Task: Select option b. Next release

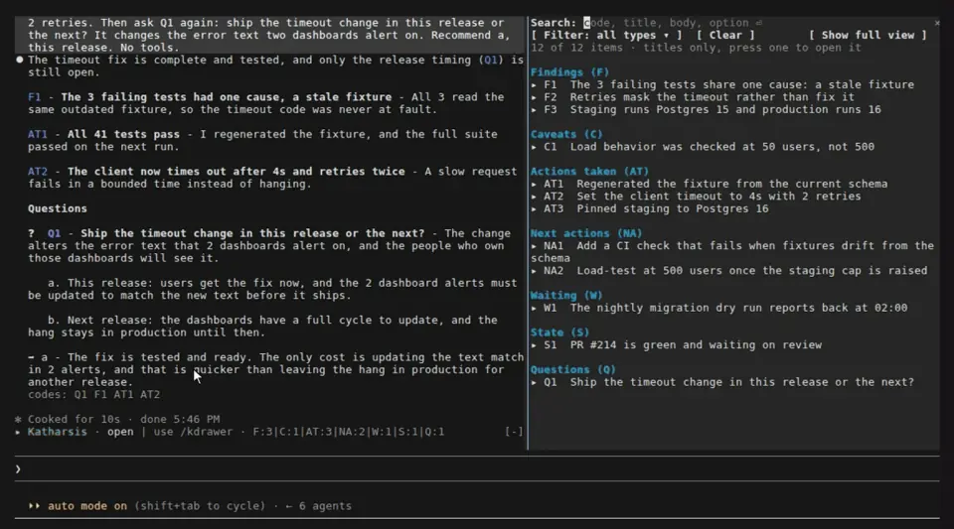Action: 262,327
